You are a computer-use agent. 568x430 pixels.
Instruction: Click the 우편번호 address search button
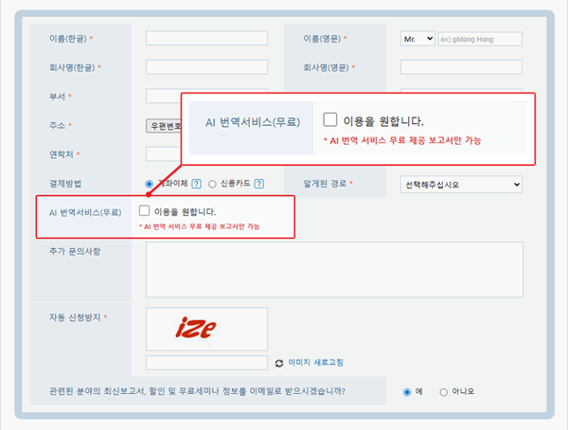tap(164, 125)
